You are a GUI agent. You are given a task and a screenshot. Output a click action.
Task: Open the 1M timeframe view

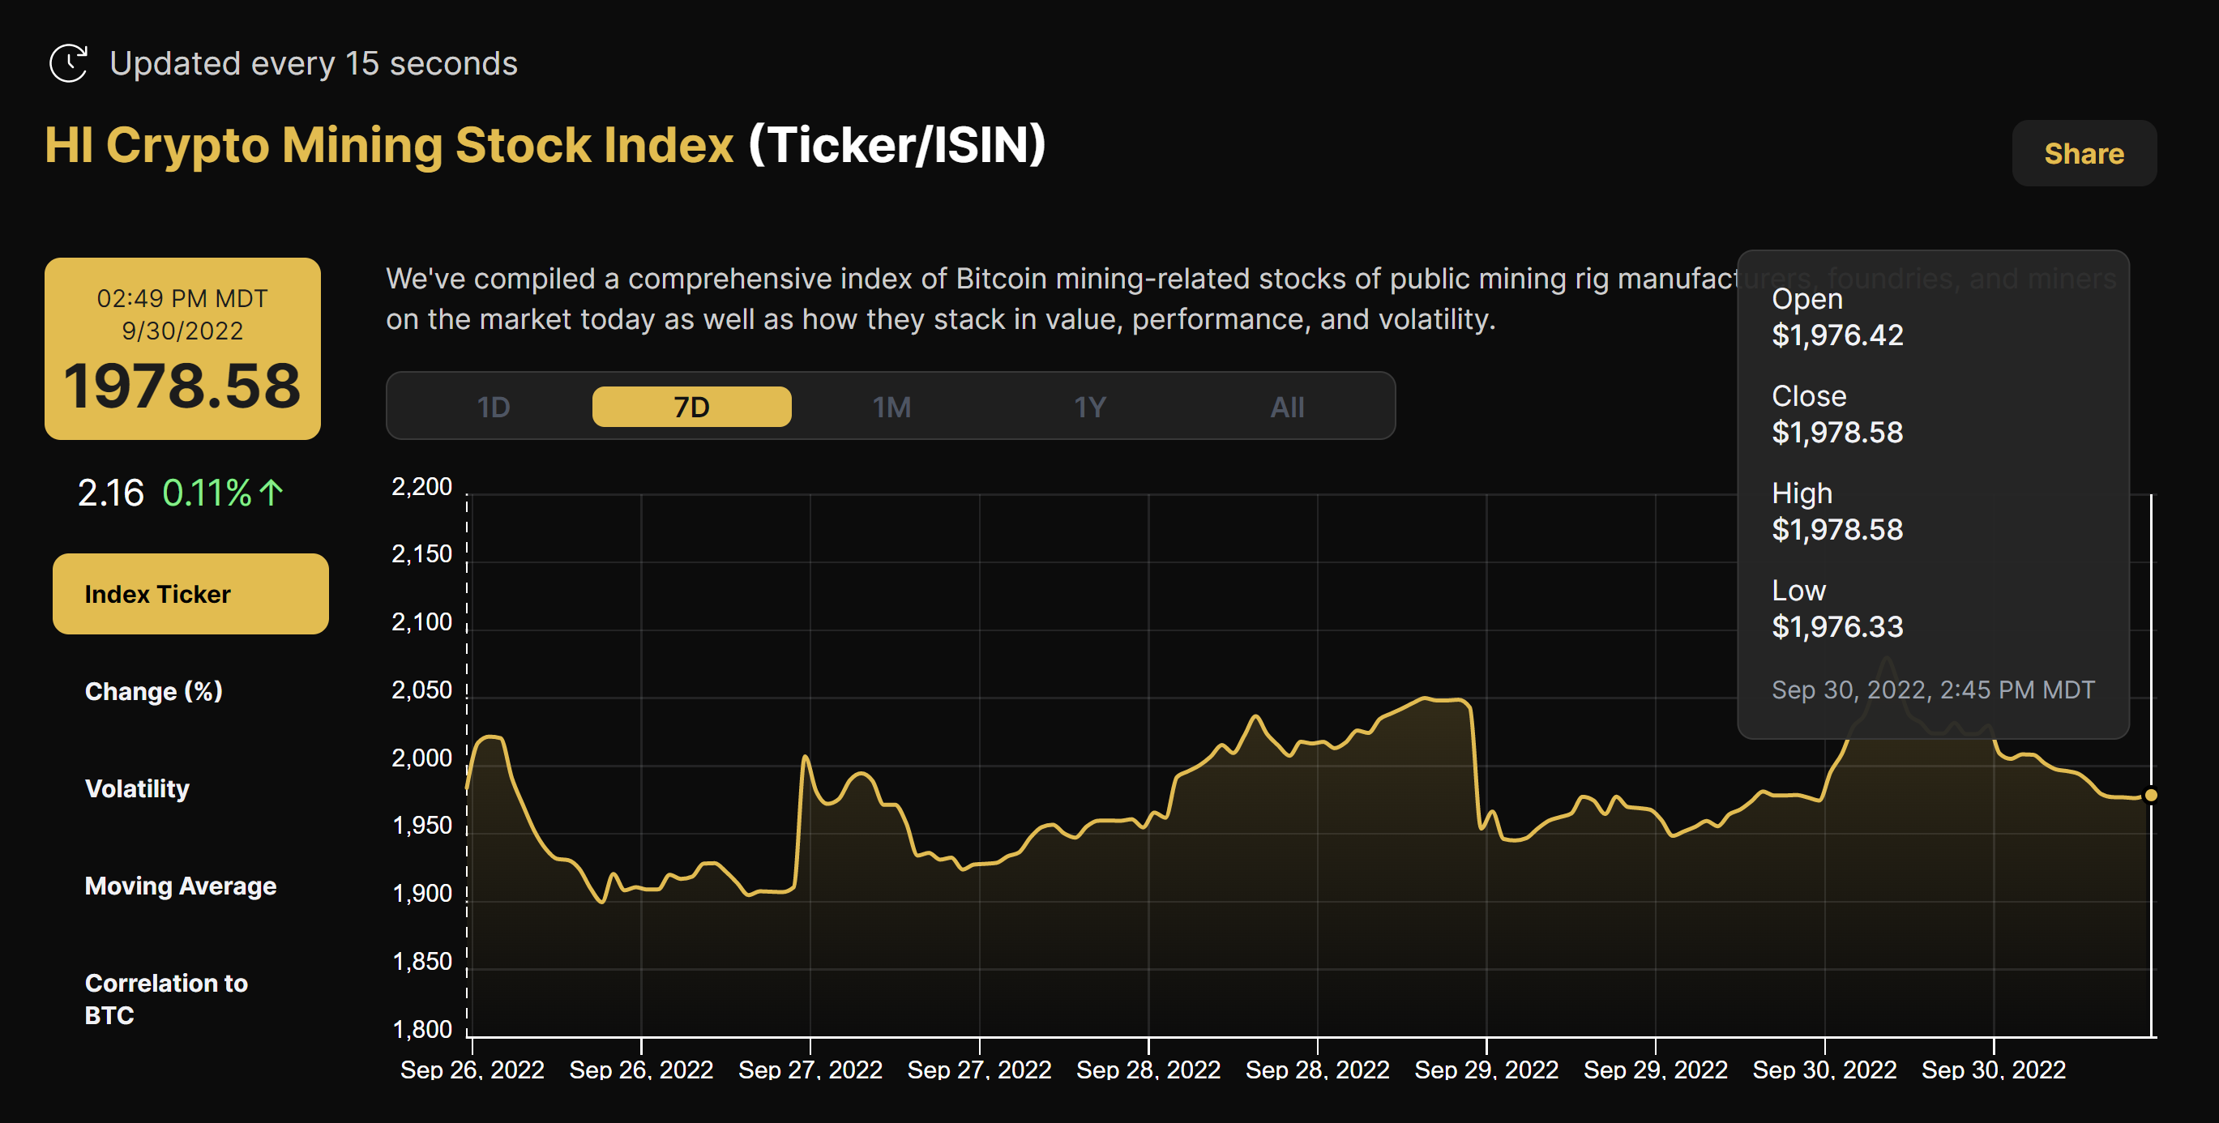(x=891, y=406)
